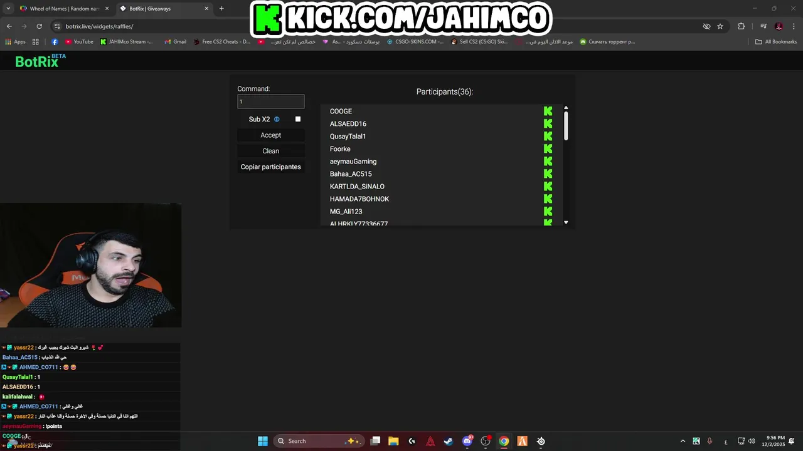Open Kick icon beside COOGE participant

pos(548,111)
